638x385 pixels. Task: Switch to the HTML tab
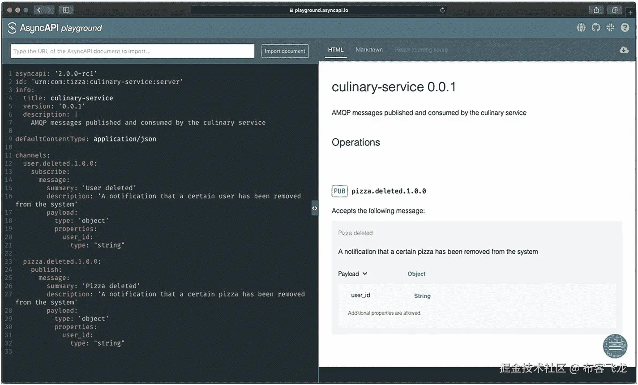(x=336, y=50)
